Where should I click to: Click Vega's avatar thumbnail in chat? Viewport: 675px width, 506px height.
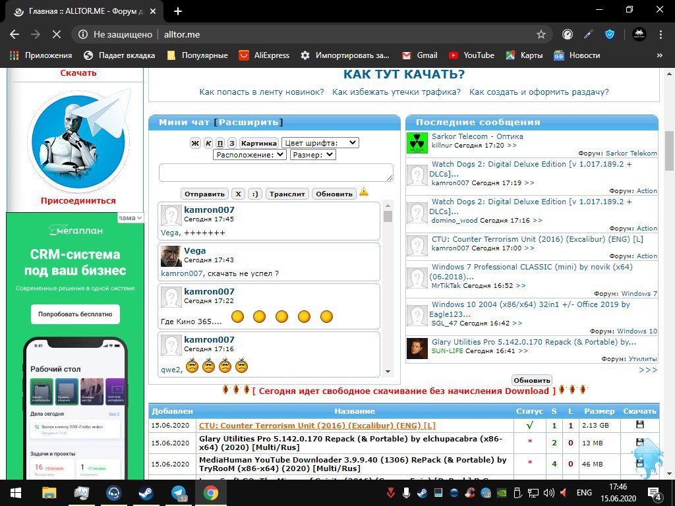171,256
